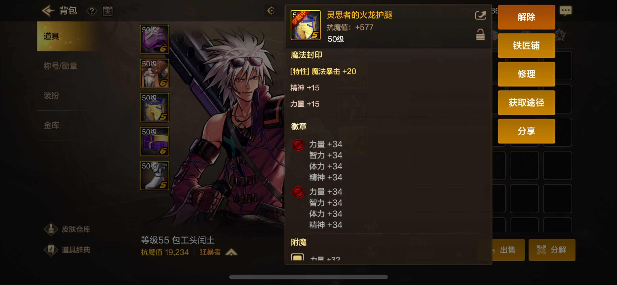The width and height of the screenshot is (617, 285).
Task: Open the question mark help icon
Action: point(92,11)
